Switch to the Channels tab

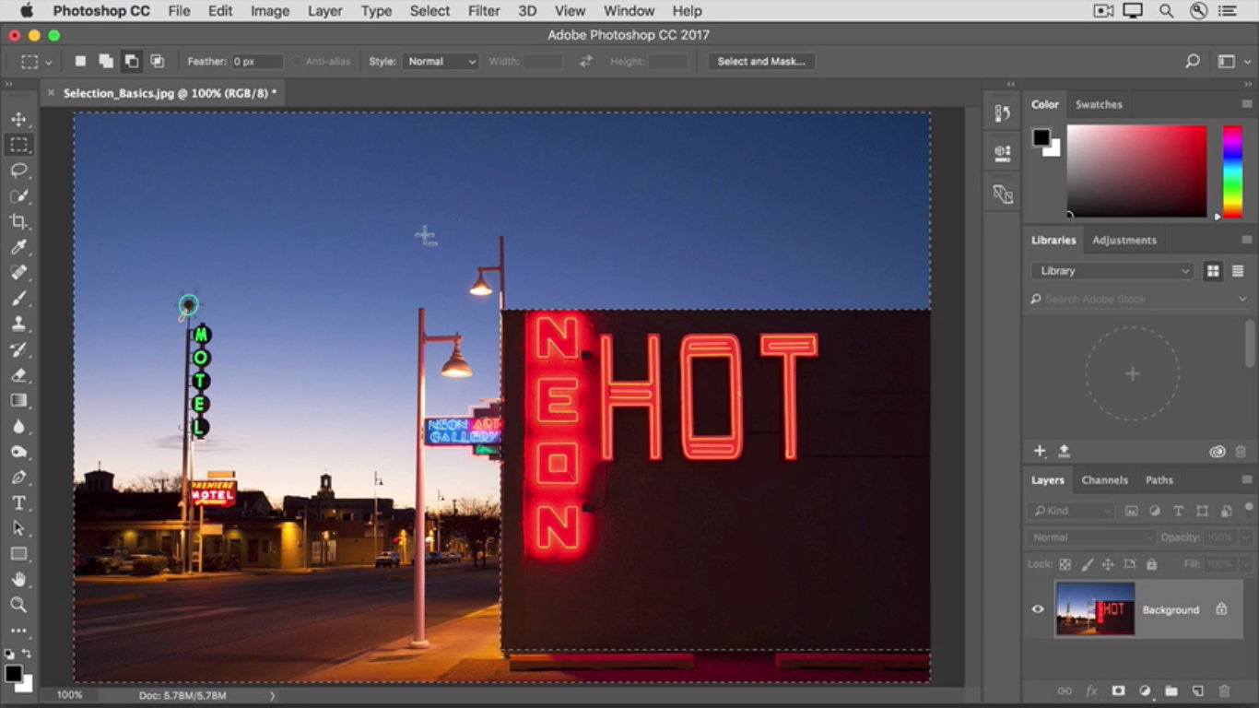1104,480
